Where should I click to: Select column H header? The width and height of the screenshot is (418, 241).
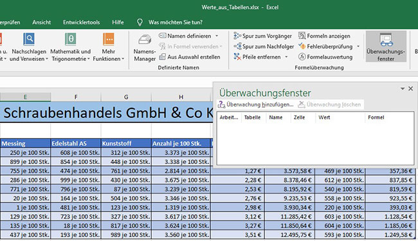click(181, 97)
